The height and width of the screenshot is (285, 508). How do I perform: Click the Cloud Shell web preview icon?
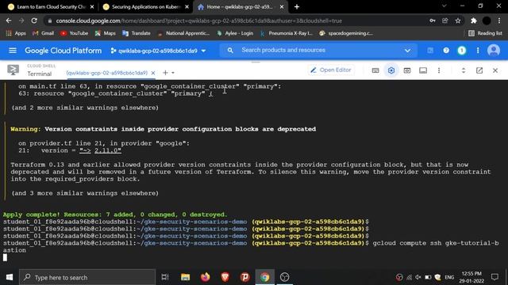407,70
